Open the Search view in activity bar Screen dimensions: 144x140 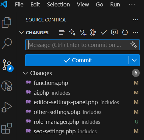click(x=7, y=44)
